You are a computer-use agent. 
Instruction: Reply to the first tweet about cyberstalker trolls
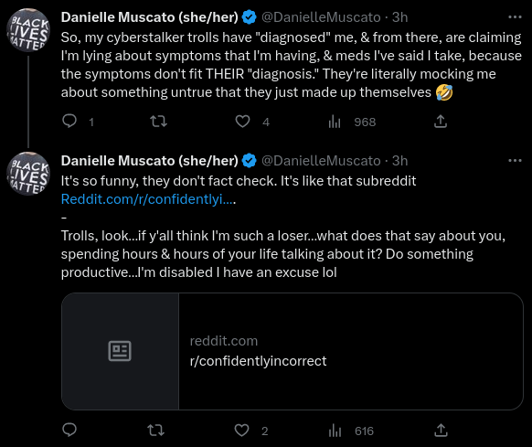click(x=69, y=122)
